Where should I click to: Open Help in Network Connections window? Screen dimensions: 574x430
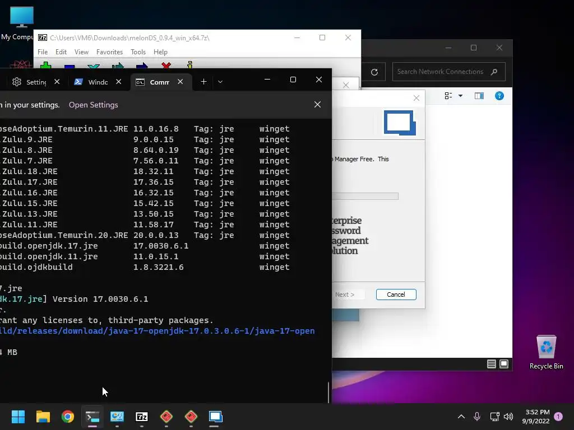[x=499, y=96]
